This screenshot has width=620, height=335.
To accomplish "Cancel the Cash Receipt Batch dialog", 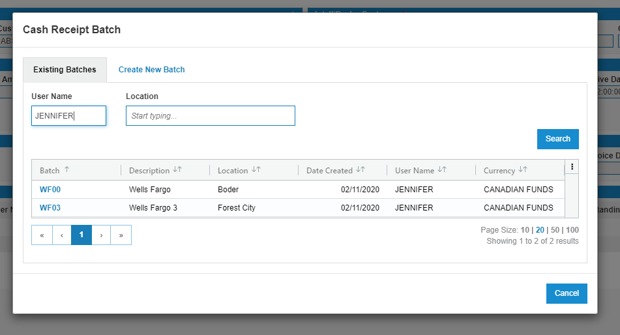I will pyautogui.click(x=567, y=293).
